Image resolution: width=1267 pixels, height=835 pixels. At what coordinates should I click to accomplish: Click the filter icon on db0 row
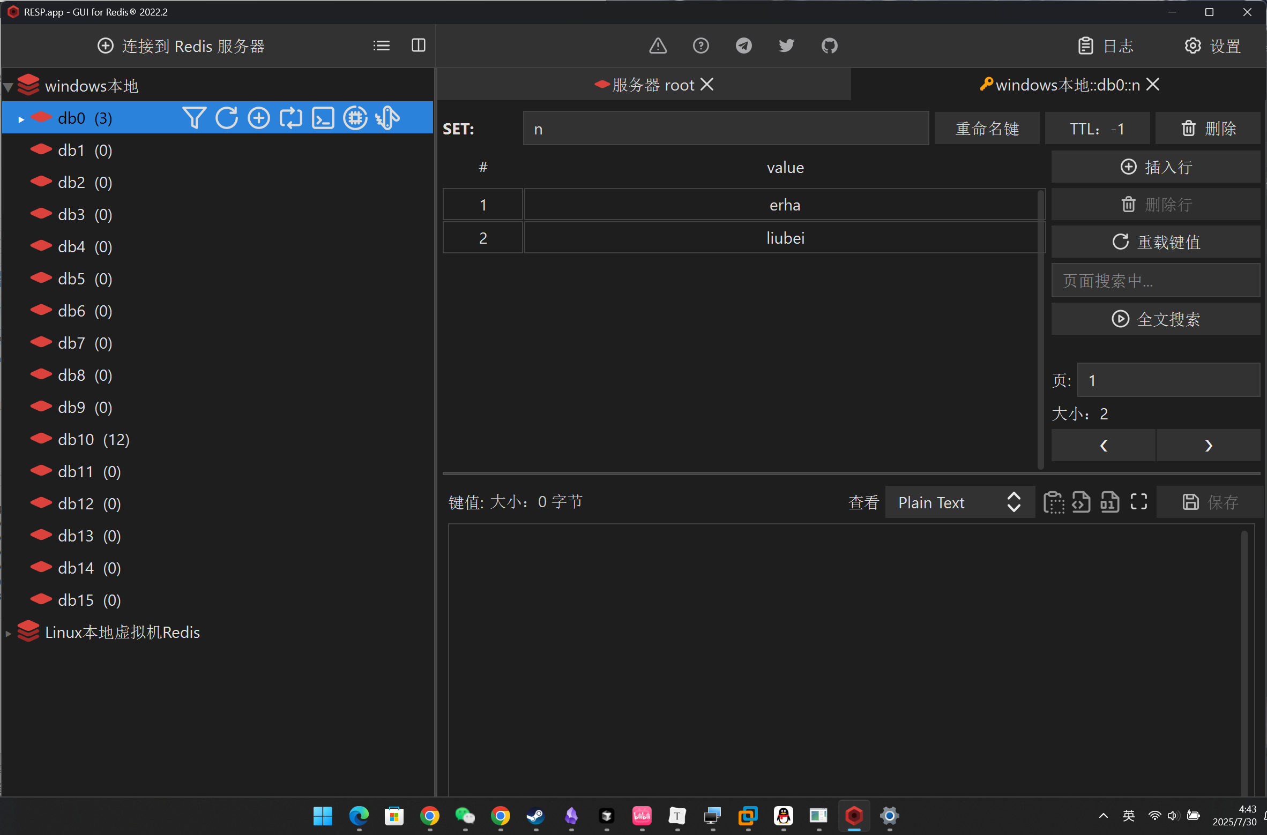pos(193,118)
